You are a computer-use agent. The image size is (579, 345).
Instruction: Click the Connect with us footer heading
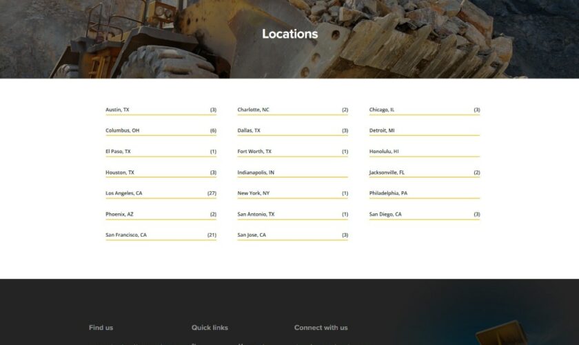(x=321, y=328)
